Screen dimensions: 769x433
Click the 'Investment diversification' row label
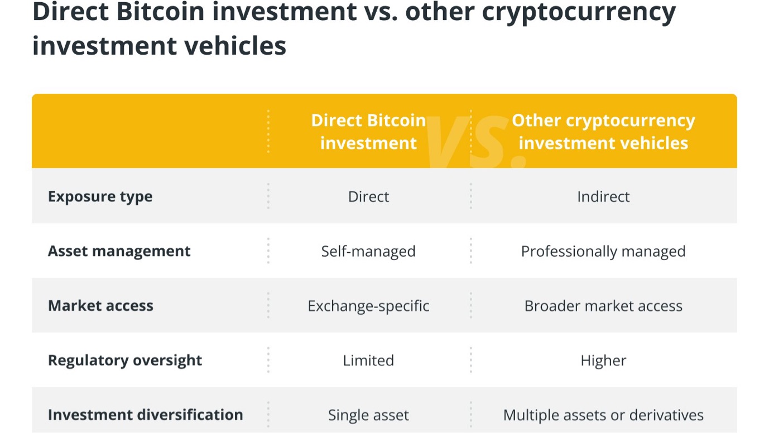pyautogui.click(x=146, y=415)
